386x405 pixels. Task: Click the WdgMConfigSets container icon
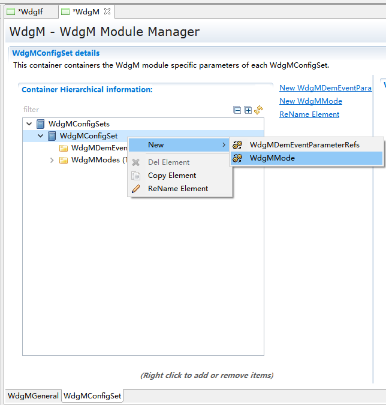[x=41, y=124]
